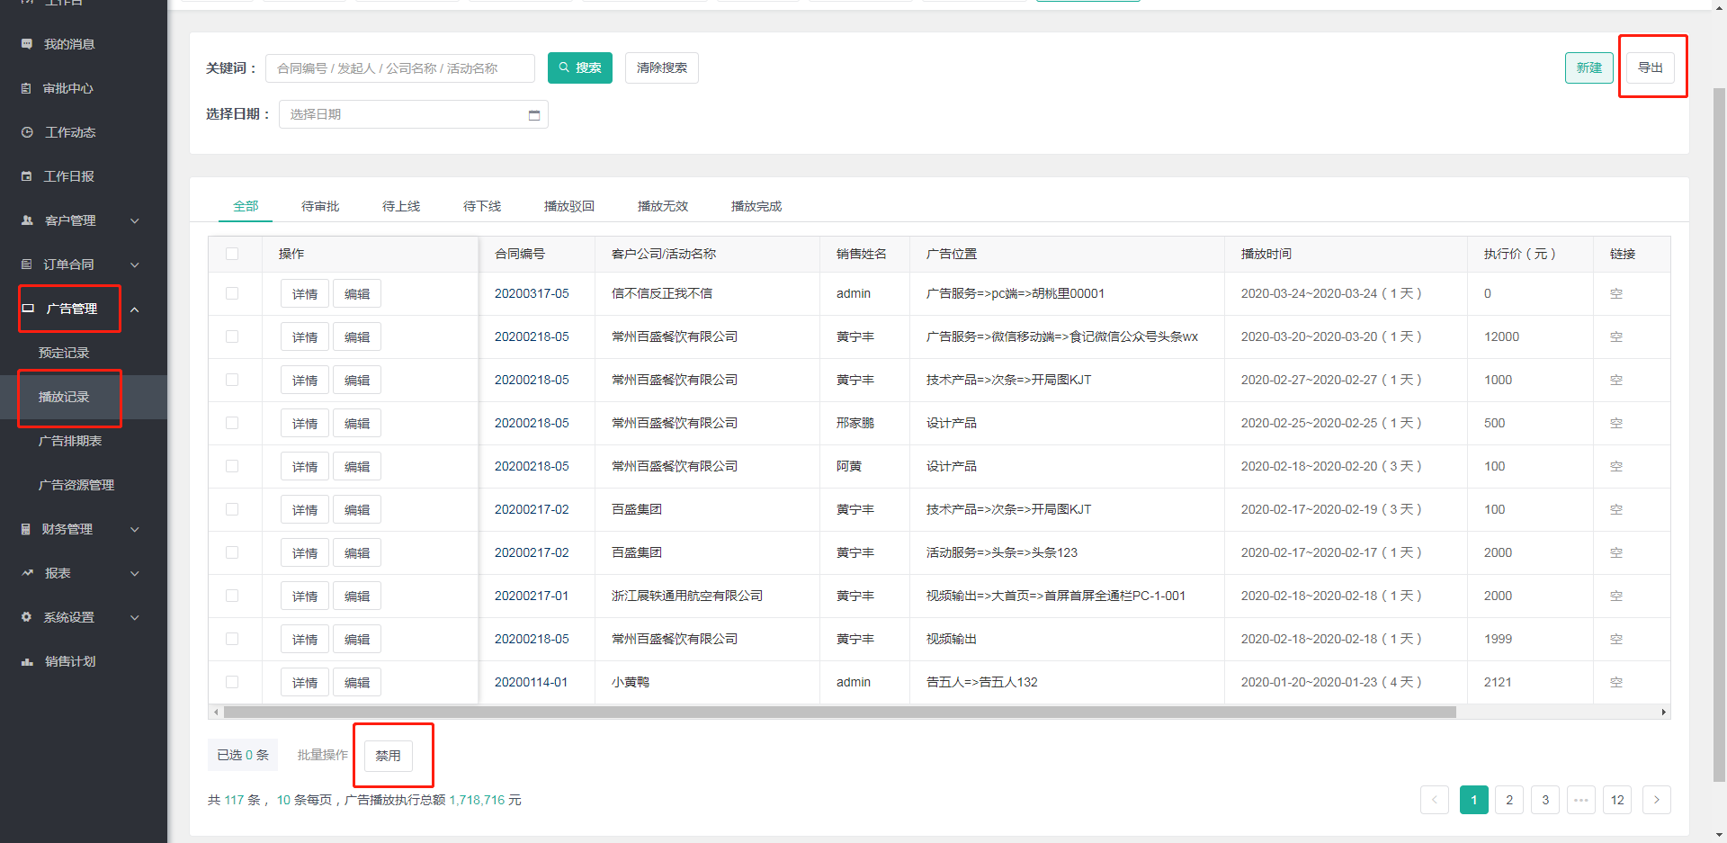This screenshot has height=843, width=1727.
Task: Click the 搜索 button
Action: click(x=580, y=67)
